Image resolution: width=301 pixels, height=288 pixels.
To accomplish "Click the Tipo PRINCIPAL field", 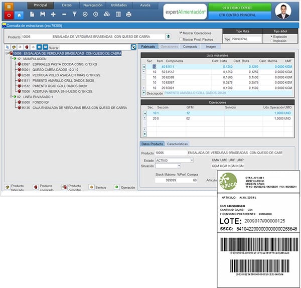I will (x=246, y=39).
